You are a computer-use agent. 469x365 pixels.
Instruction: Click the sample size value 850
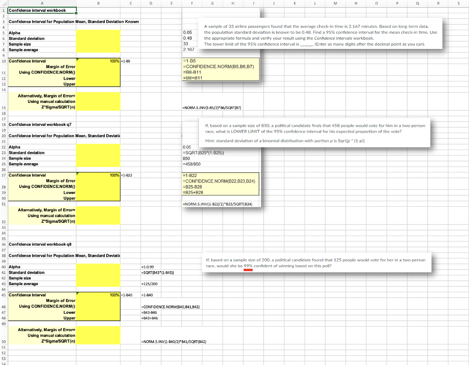pos(186,158)
